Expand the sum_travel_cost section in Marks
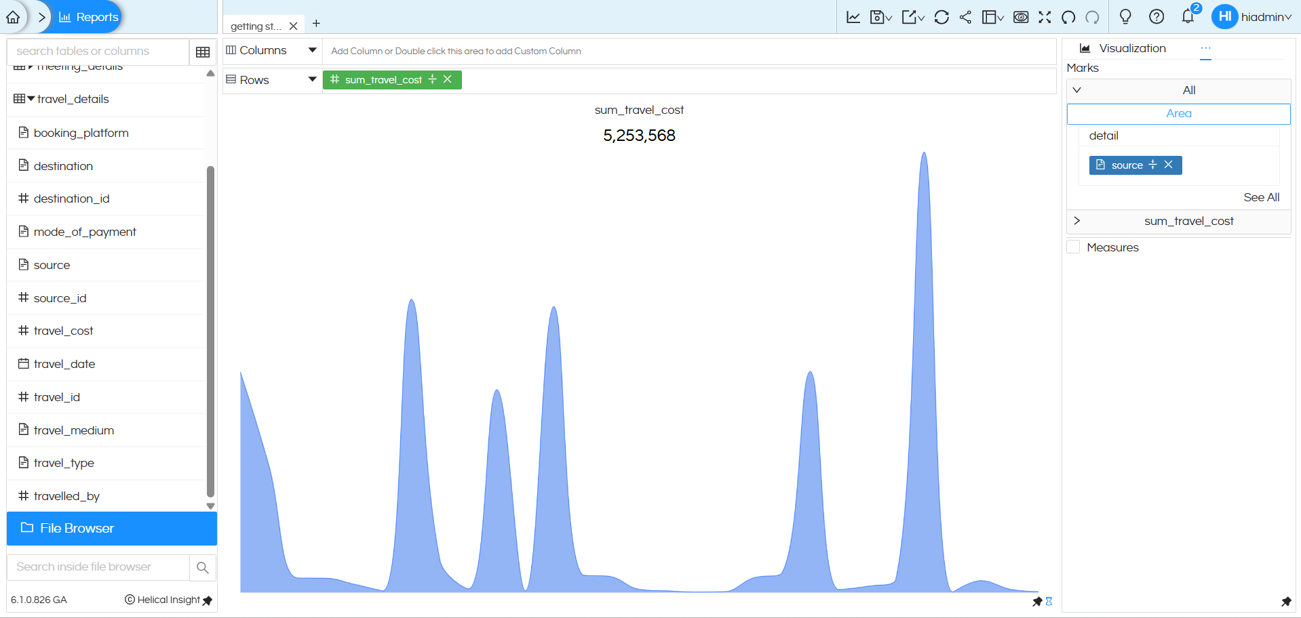The height and width of the screenshot is (618, 1301). 1078,221
